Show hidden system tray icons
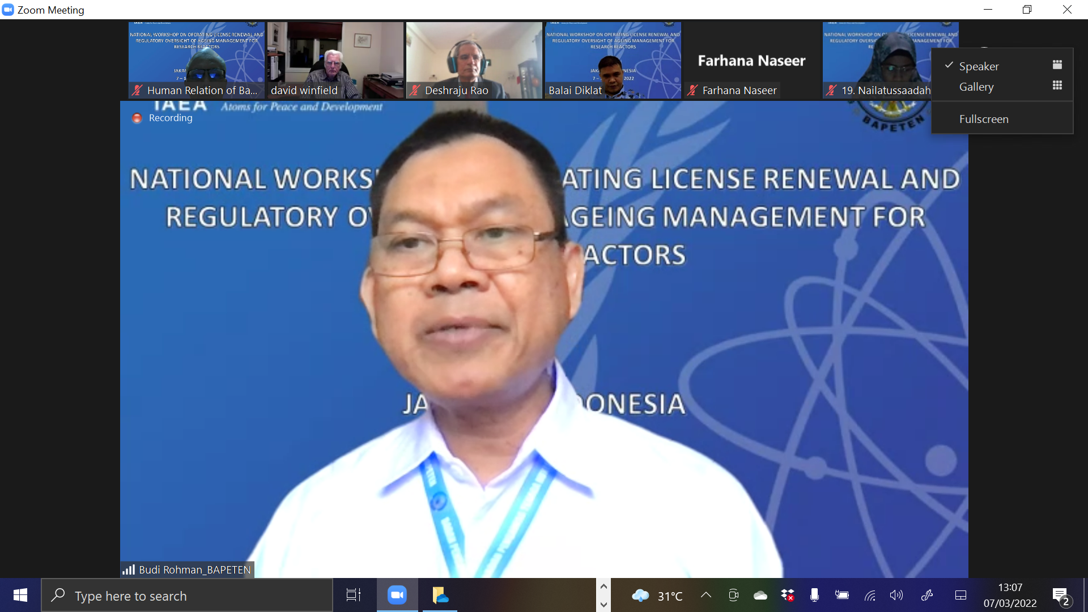Image resolution: width=1088 pixels, height=612 pixels. point(706,595)
